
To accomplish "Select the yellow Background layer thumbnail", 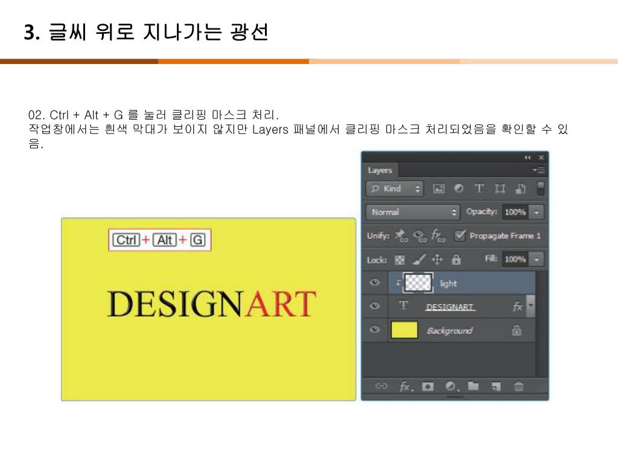I will [x=404, y=330].
